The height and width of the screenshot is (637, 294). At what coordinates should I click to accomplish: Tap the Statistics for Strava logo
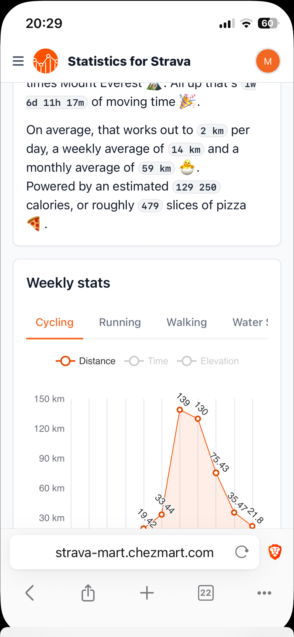click(45, 61)
